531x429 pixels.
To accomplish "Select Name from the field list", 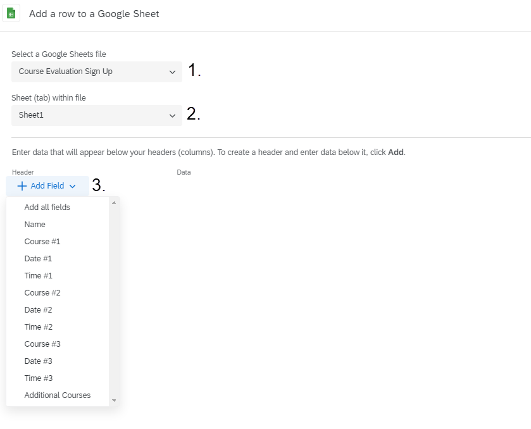I will coord(35,224).
